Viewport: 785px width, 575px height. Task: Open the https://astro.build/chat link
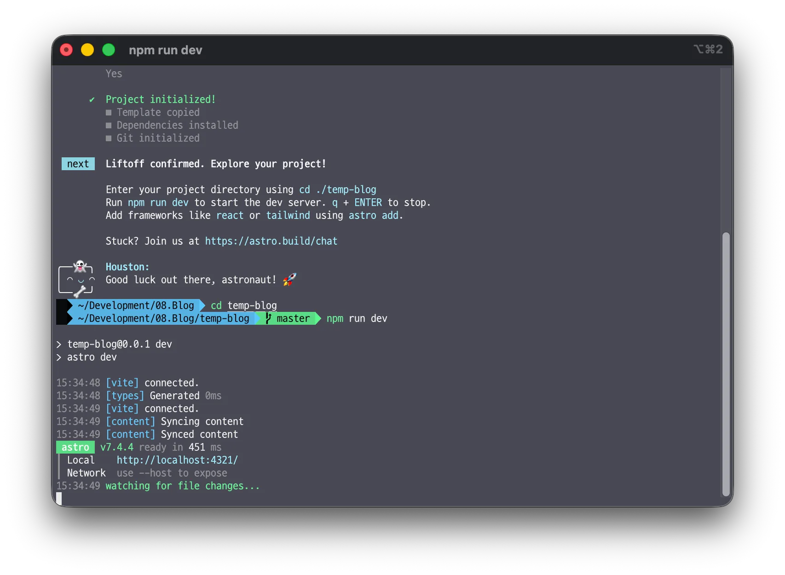[x=271, y=241]
